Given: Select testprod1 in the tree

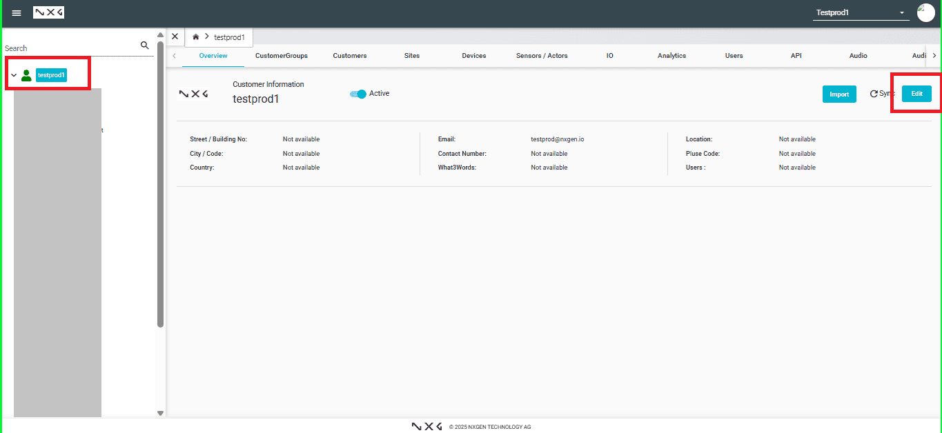Looking at the screenshot, I should (x=52, y=75).
